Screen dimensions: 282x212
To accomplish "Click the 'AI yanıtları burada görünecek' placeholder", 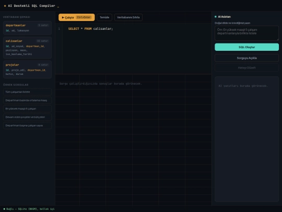I will (x=243, y=86).
